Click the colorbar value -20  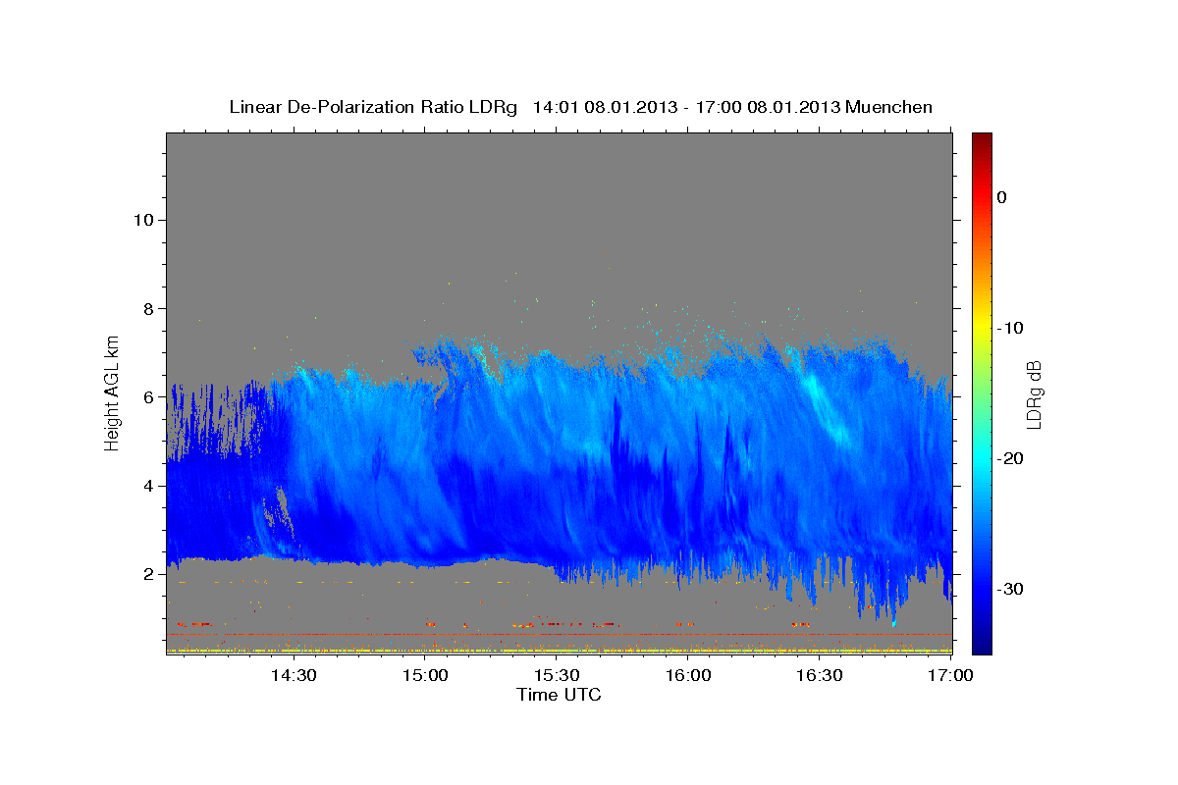click(1008, 458)
